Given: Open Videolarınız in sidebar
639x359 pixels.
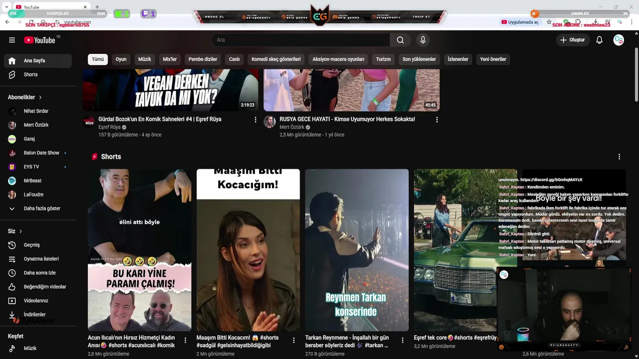Looking at the screenshot, I should pyautogui.click(x=38, y=301).
